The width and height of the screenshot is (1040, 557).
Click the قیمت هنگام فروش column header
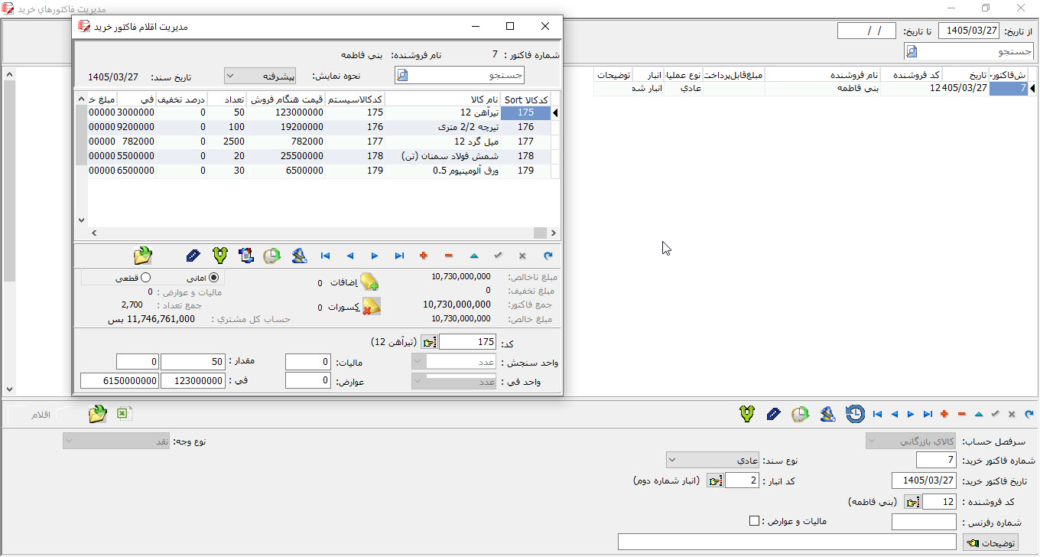[x=286, y=99]
